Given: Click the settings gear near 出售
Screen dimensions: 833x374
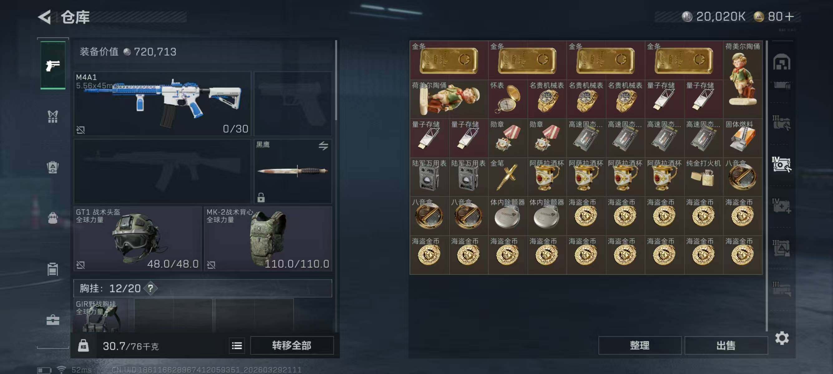Looking at the screenshot, I should [782, 338].
